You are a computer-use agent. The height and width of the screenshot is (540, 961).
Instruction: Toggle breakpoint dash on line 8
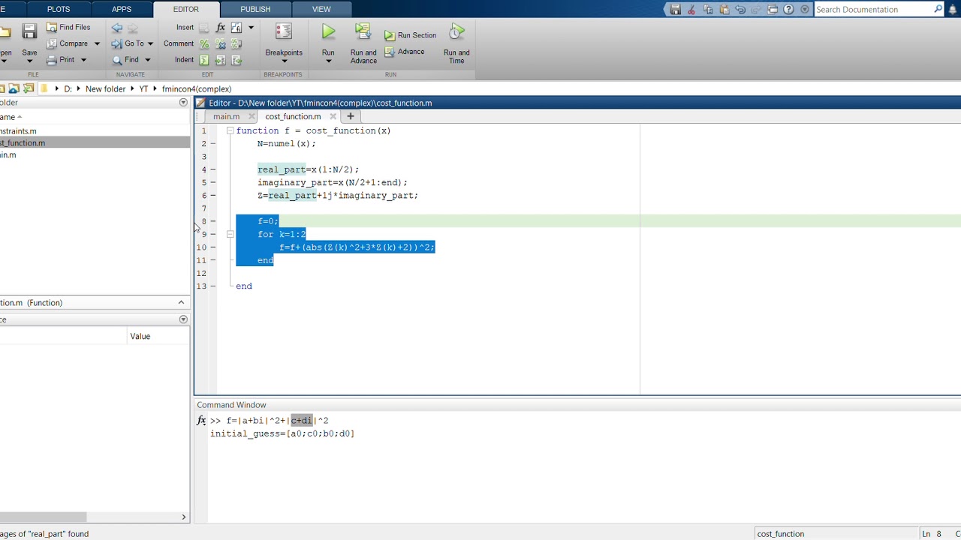(212, 221)
